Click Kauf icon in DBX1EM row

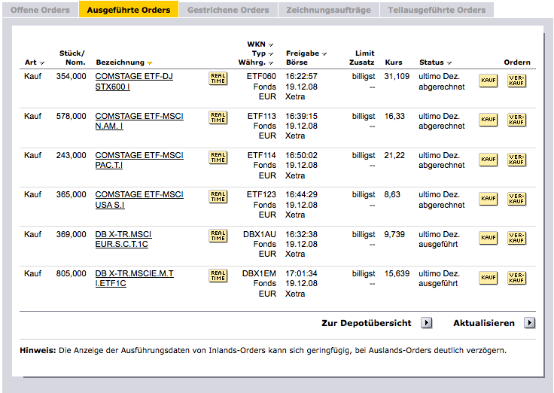pyautogui.click(x=489, y=278)
